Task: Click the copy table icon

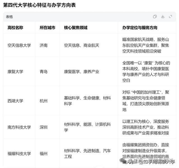Action: coord(155,17)
